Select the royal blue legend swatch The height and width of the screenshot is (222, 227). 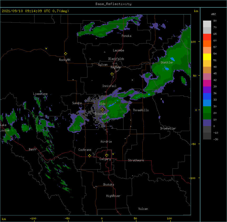(x=207, y=96)
